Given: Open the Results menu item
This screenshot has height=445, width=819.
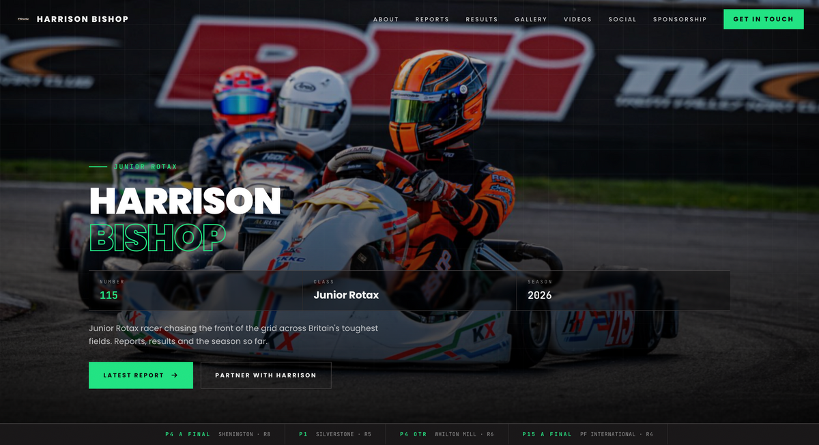Looking at the screenshot, I should pyautogui.click(x=482, y=19).
